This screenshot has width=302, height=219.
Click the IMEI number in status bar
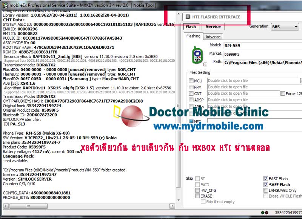288,213
